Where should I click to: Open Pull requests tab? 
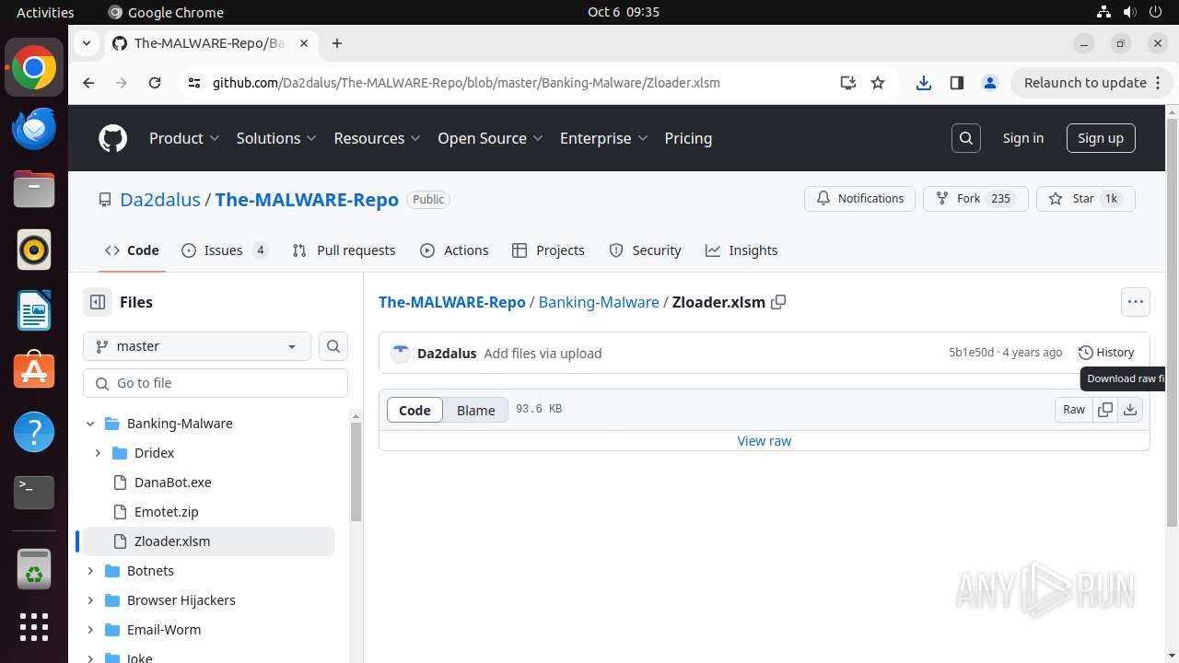pos(344,250)
